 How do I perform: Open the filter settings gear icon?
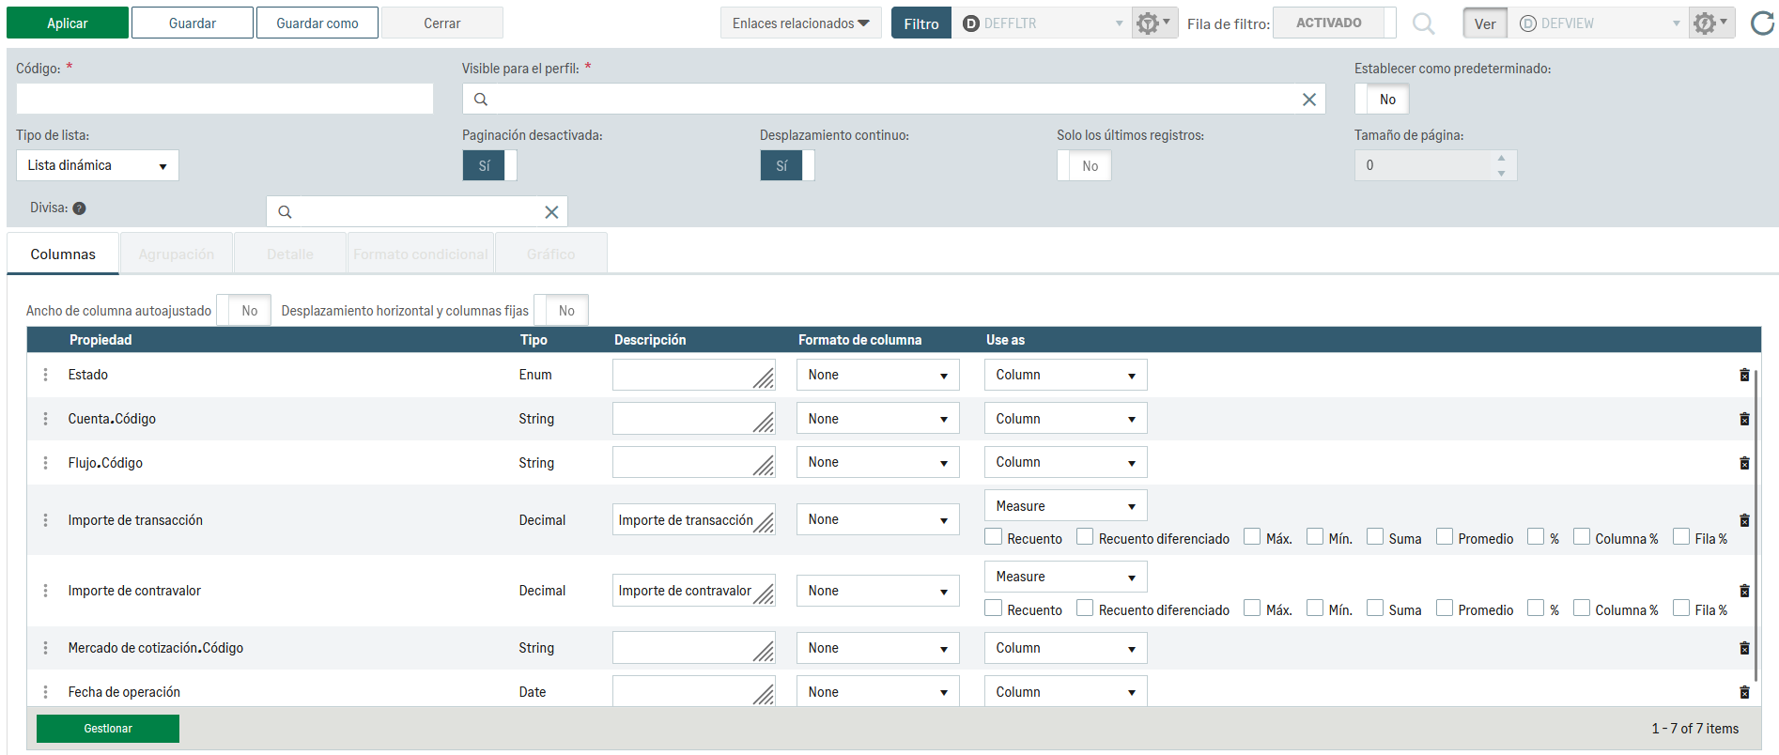pos(1152,23)
